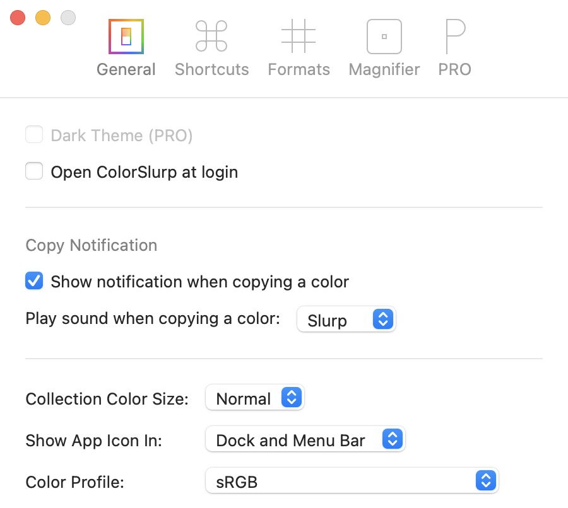Click the Magnifier tab label
Viewport: 568px width, 508px height.
click(384, 69)
